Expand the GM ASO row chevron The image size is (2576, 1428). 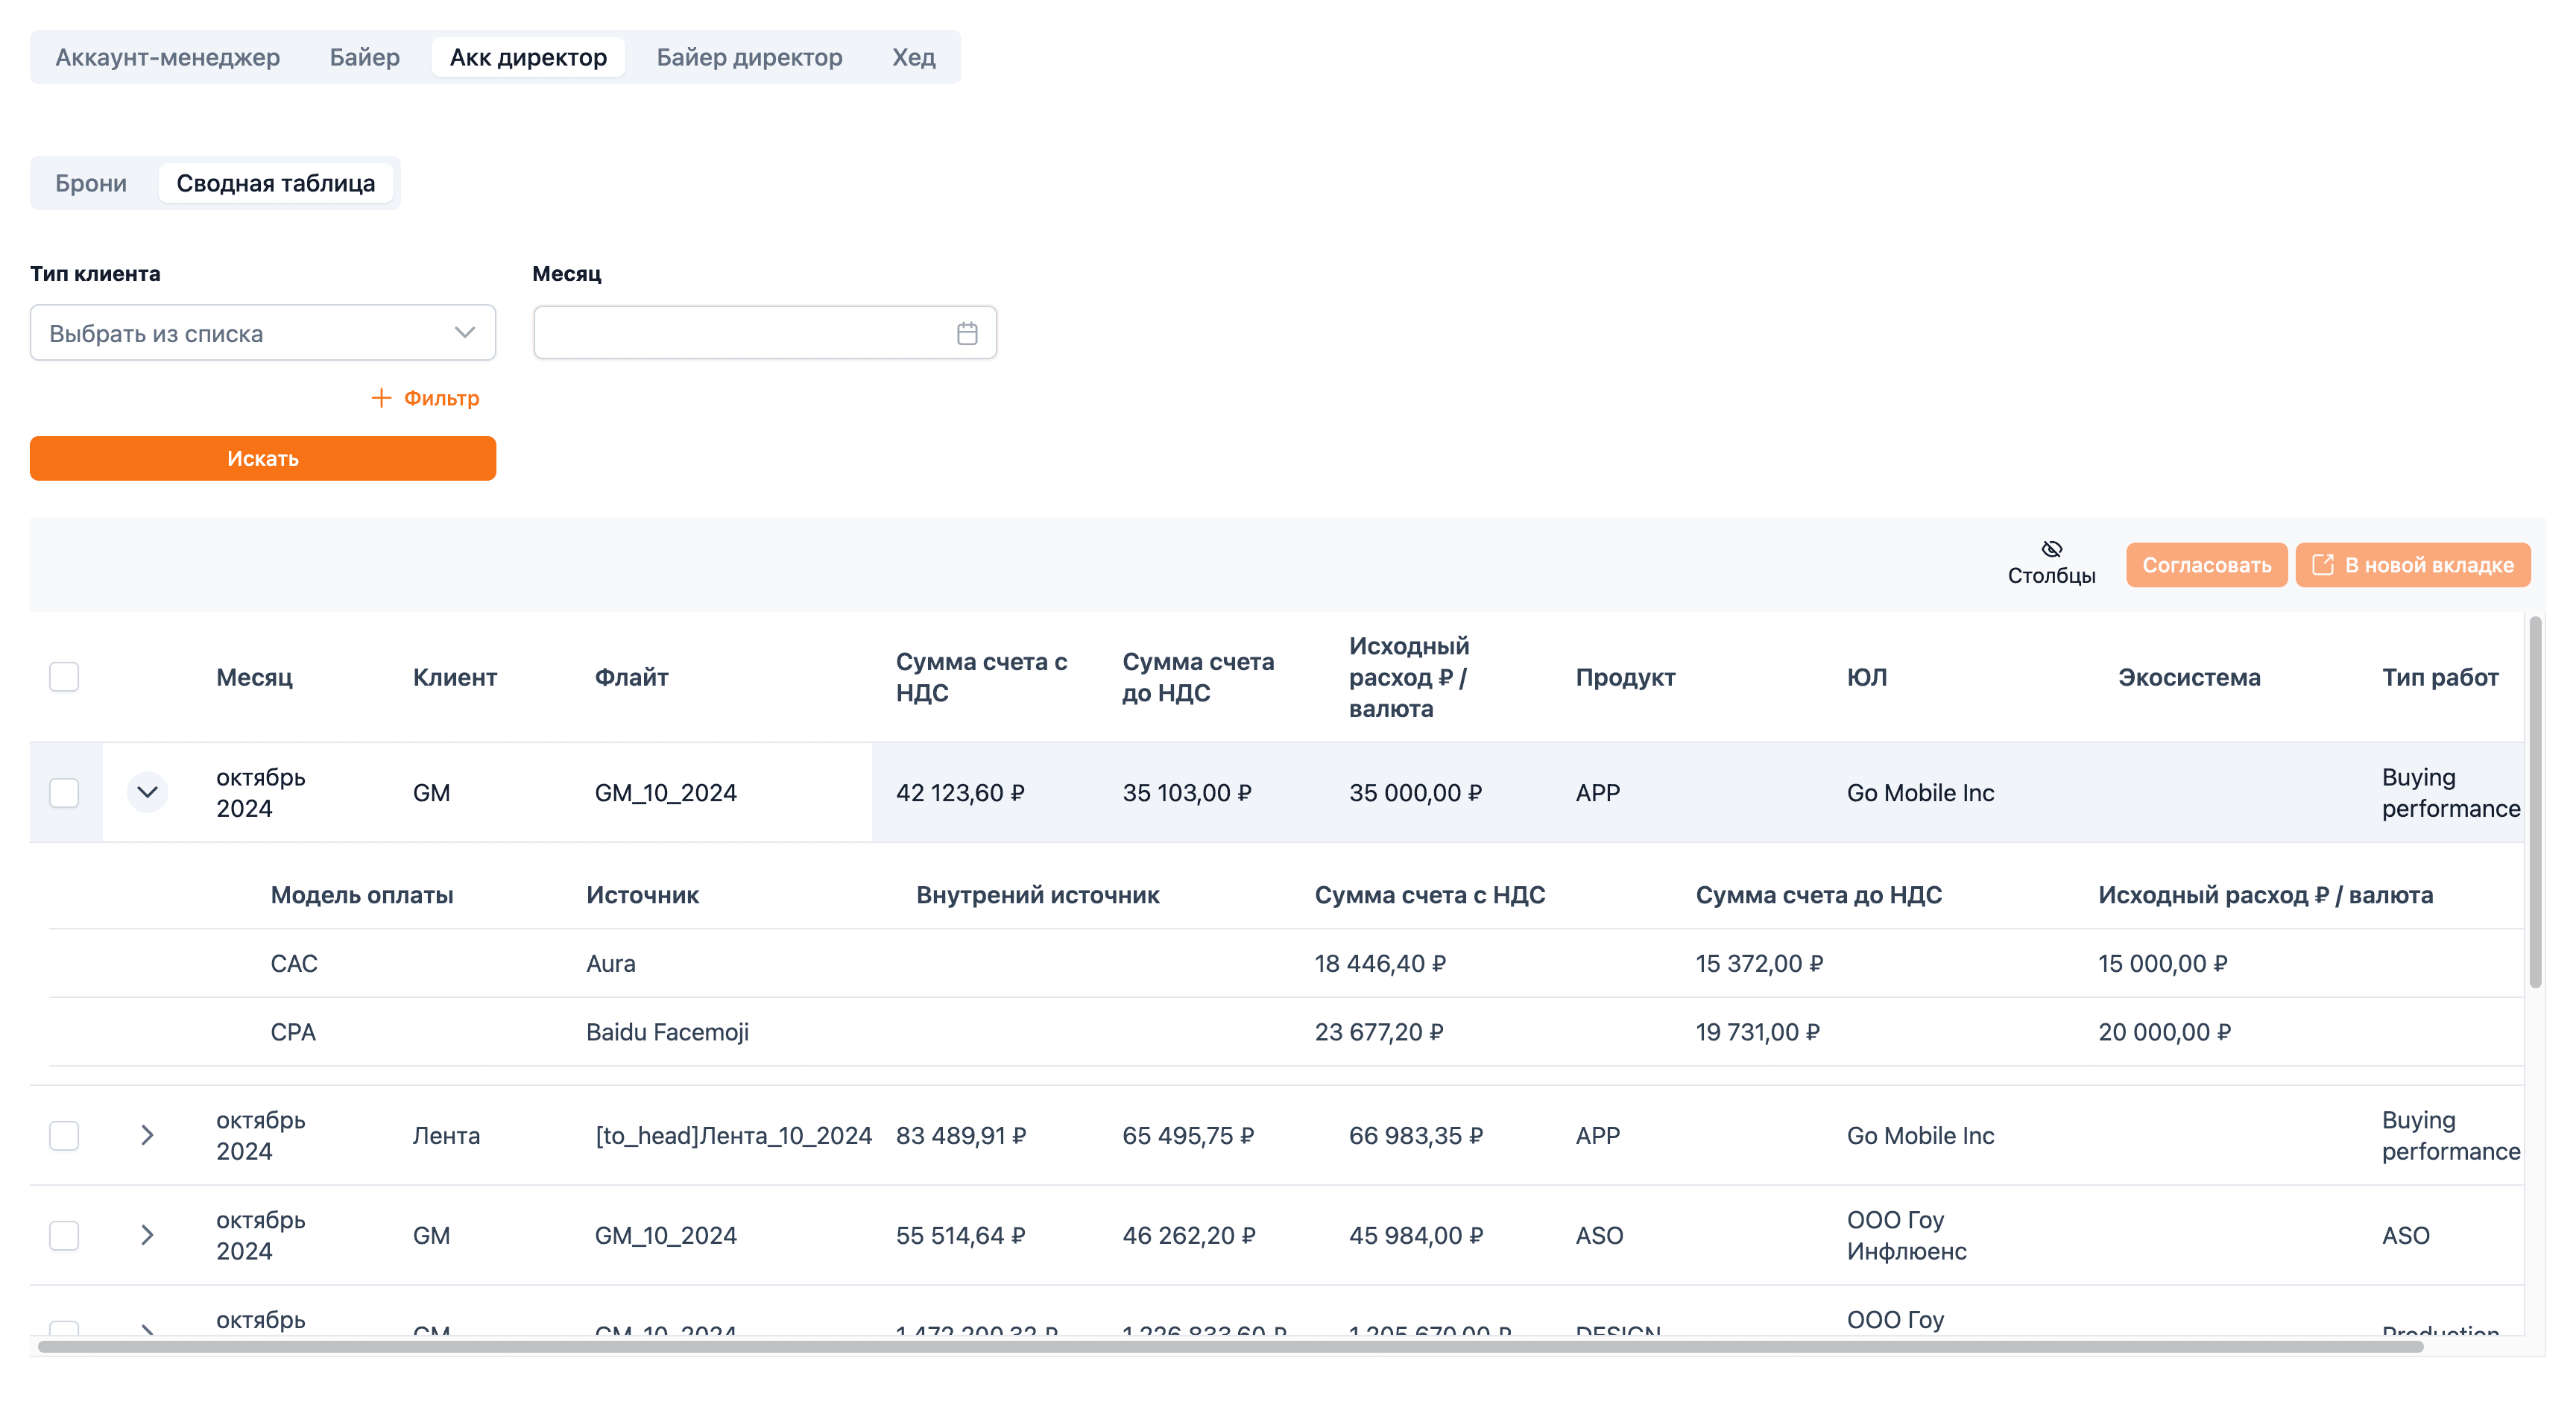(147, 1235)
